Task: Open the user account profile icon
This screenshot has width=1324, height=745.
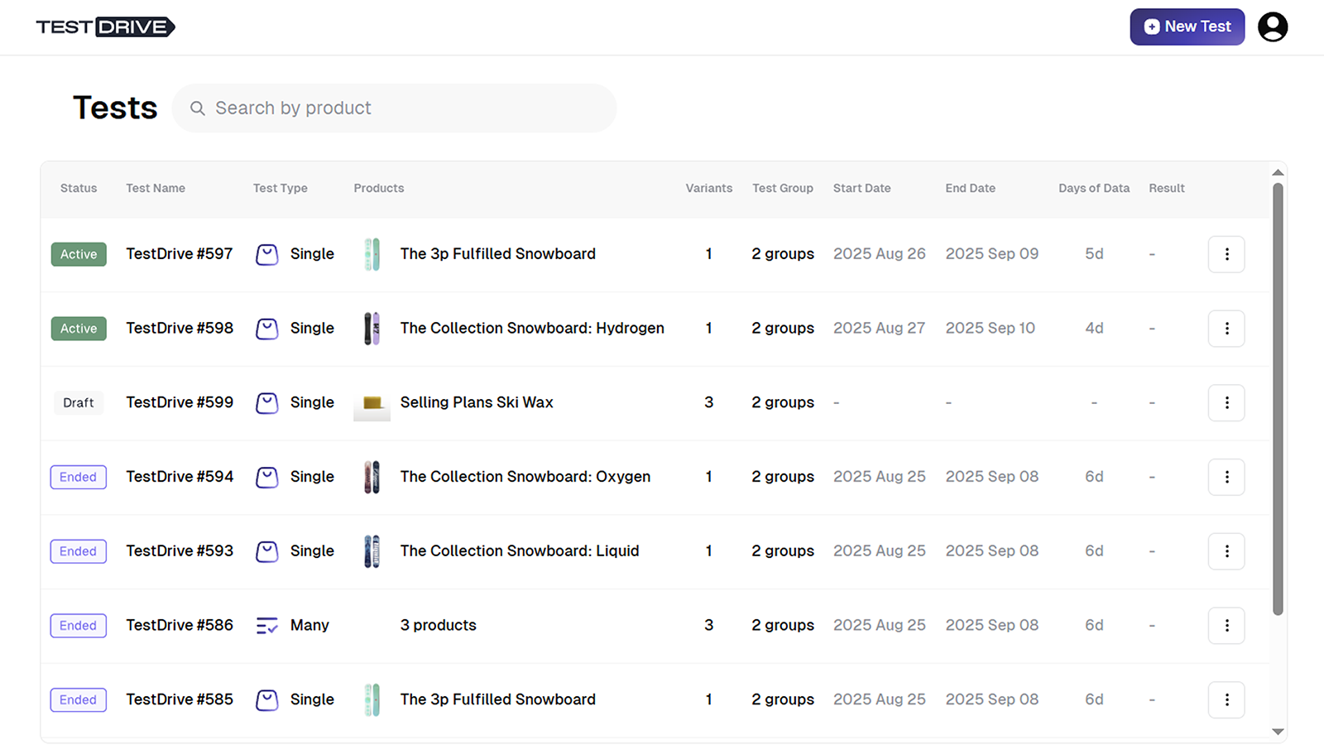Action: pos(1273,26)
